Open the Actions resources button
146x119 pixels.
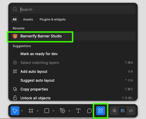101,111
